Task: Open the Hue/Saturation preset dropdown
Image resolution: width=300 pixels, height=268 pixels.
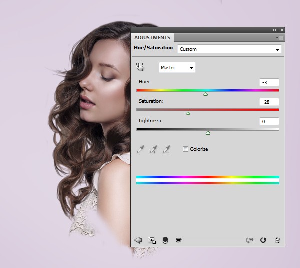Action: click(229, 49)
